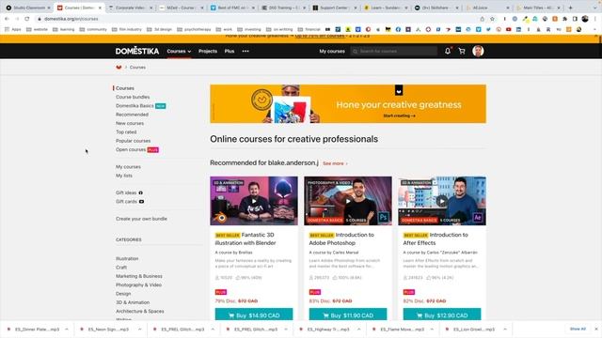Expand ES_Highway mp3 download options
Viewport: 602px width, 338px height.
(359, 330)
